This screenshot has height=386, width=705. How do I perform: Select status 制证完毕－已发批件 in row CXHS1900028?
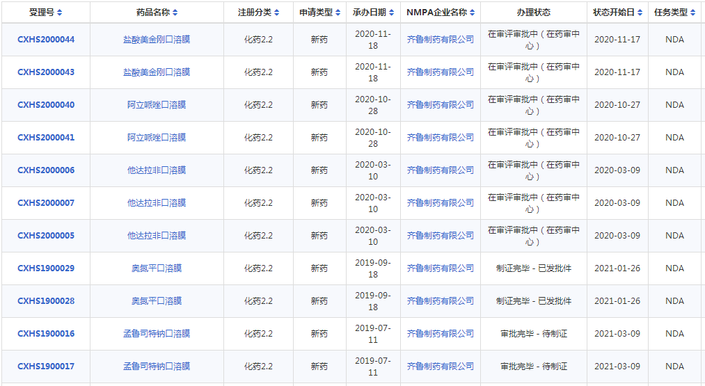click(x=534, y=301)
